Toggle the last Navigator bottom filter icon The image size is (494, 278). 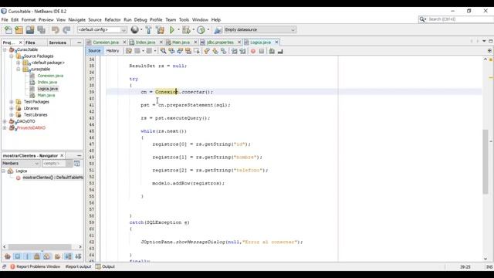pyautogui.click(x=78, y=256)
